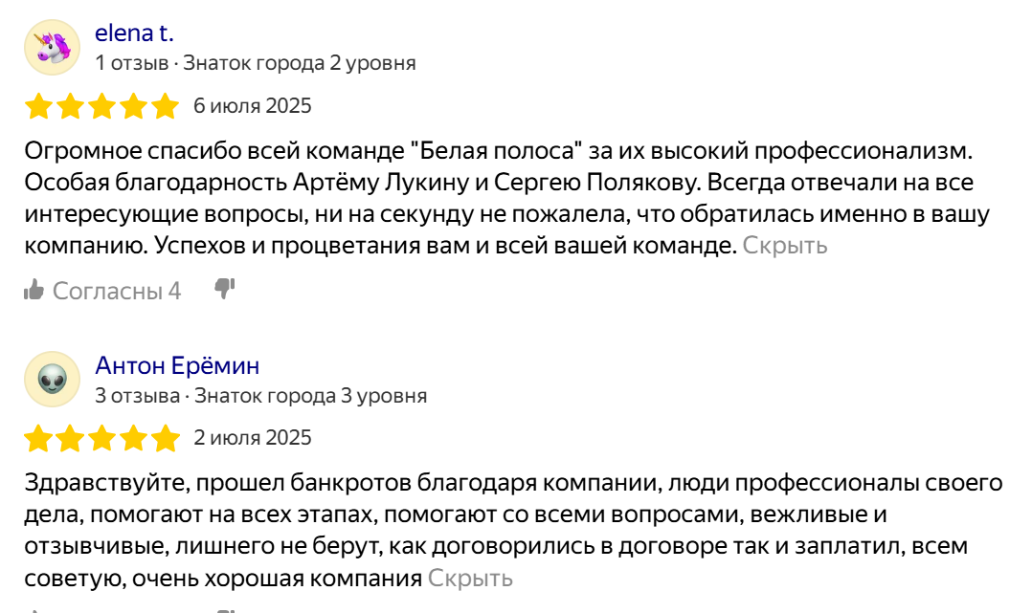Collapse elena's review with Скрыть
Screen dimensions: 1032x613
tap(785, 246)
